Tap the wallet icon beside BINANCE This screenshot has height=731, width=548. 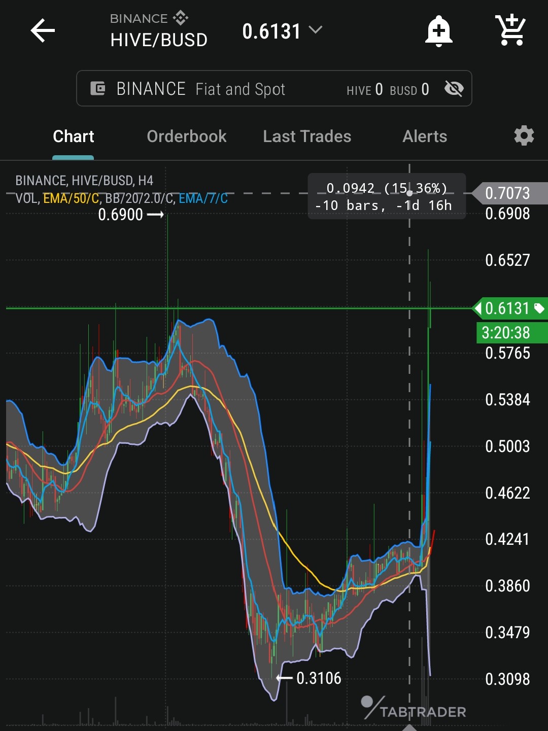(x=97, y=89)
